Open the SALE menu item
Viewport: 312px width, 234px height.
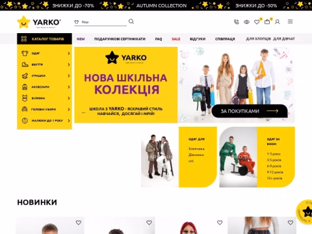coord(176,39)
